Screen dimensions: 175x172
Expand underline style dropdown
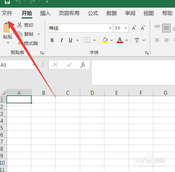click(77, 40)
